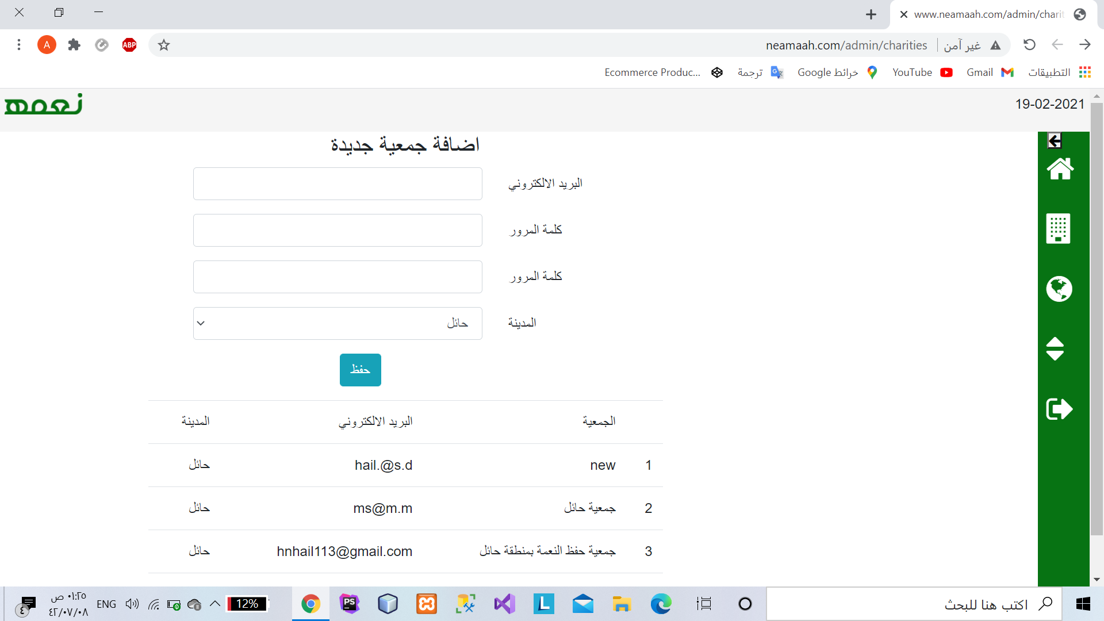Click the bookmark star in address bar
The image size is (1104, 621).
tap(164, 45)
